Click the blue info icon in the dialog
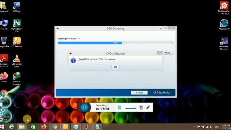This screenshot has width=231, height=130. click(x=73, y=60)
